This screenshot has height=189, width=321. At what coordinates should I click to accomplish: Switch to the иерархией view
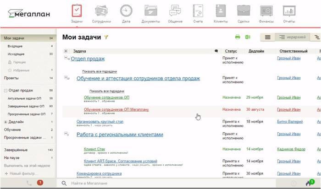click(x=289, y=37)
